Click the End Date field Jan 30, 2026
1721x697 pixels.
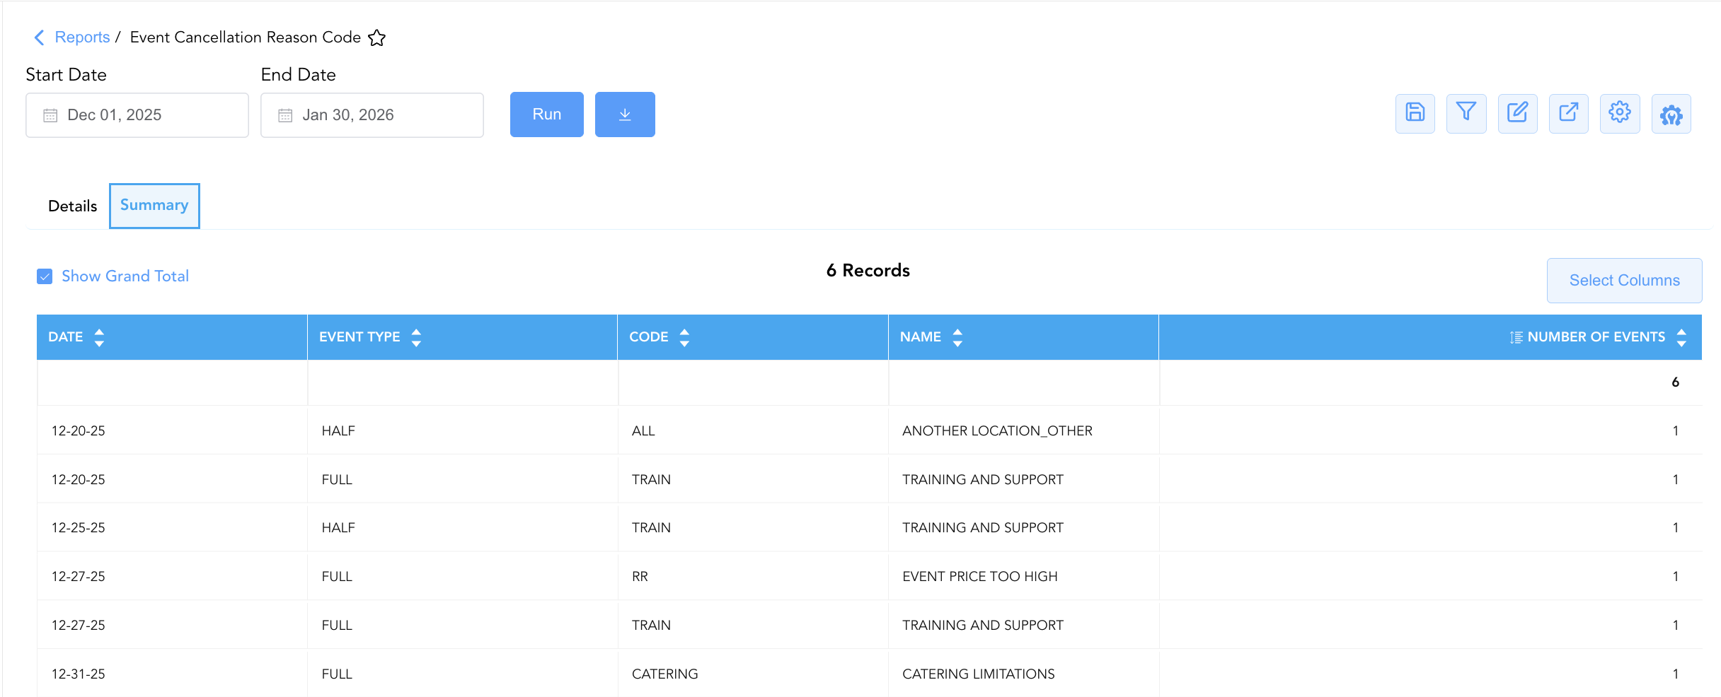[372, 115]
